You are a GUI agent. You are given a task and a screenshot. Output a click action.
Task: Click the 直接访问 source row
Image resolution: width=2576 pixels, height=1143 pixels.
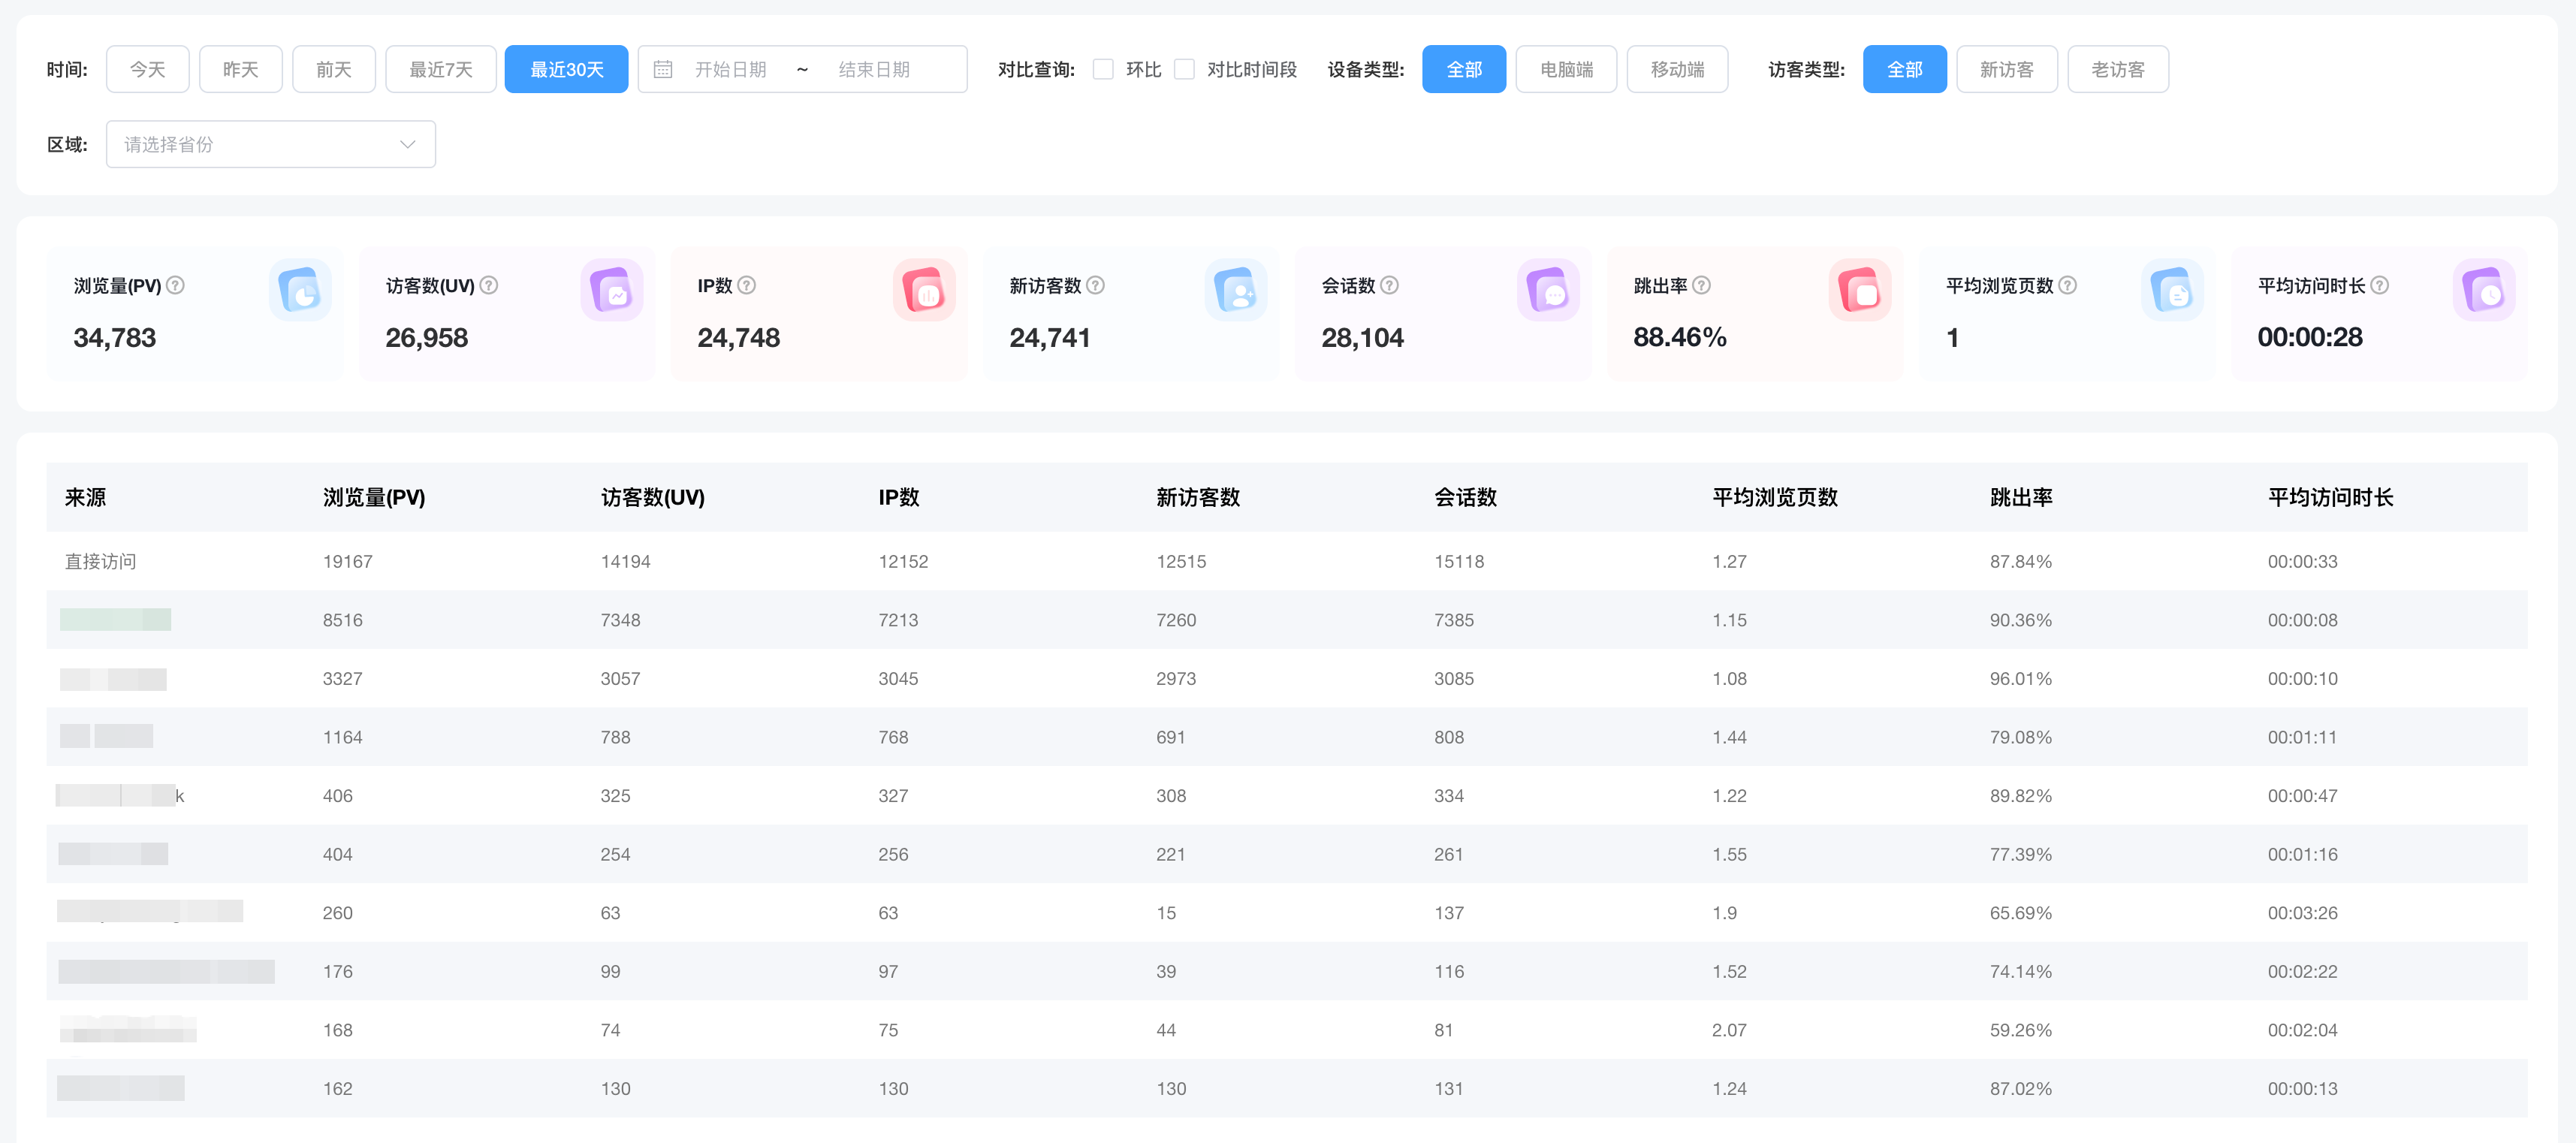(x=1287, y=561)
